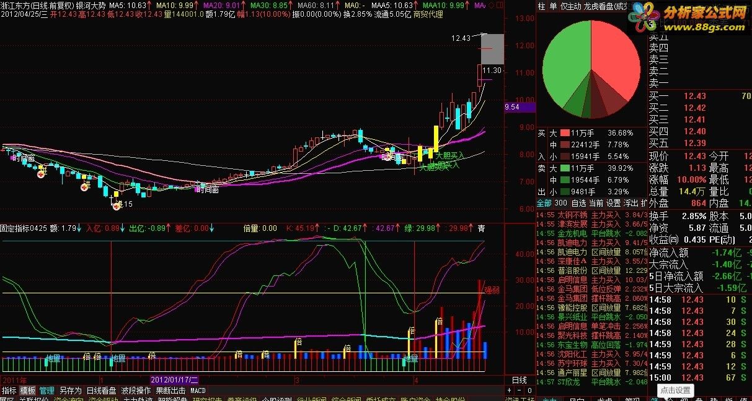Click the red large-buy color swatch in legend
Viewport: 752px width, 401px height.
(x=565, y=133)
